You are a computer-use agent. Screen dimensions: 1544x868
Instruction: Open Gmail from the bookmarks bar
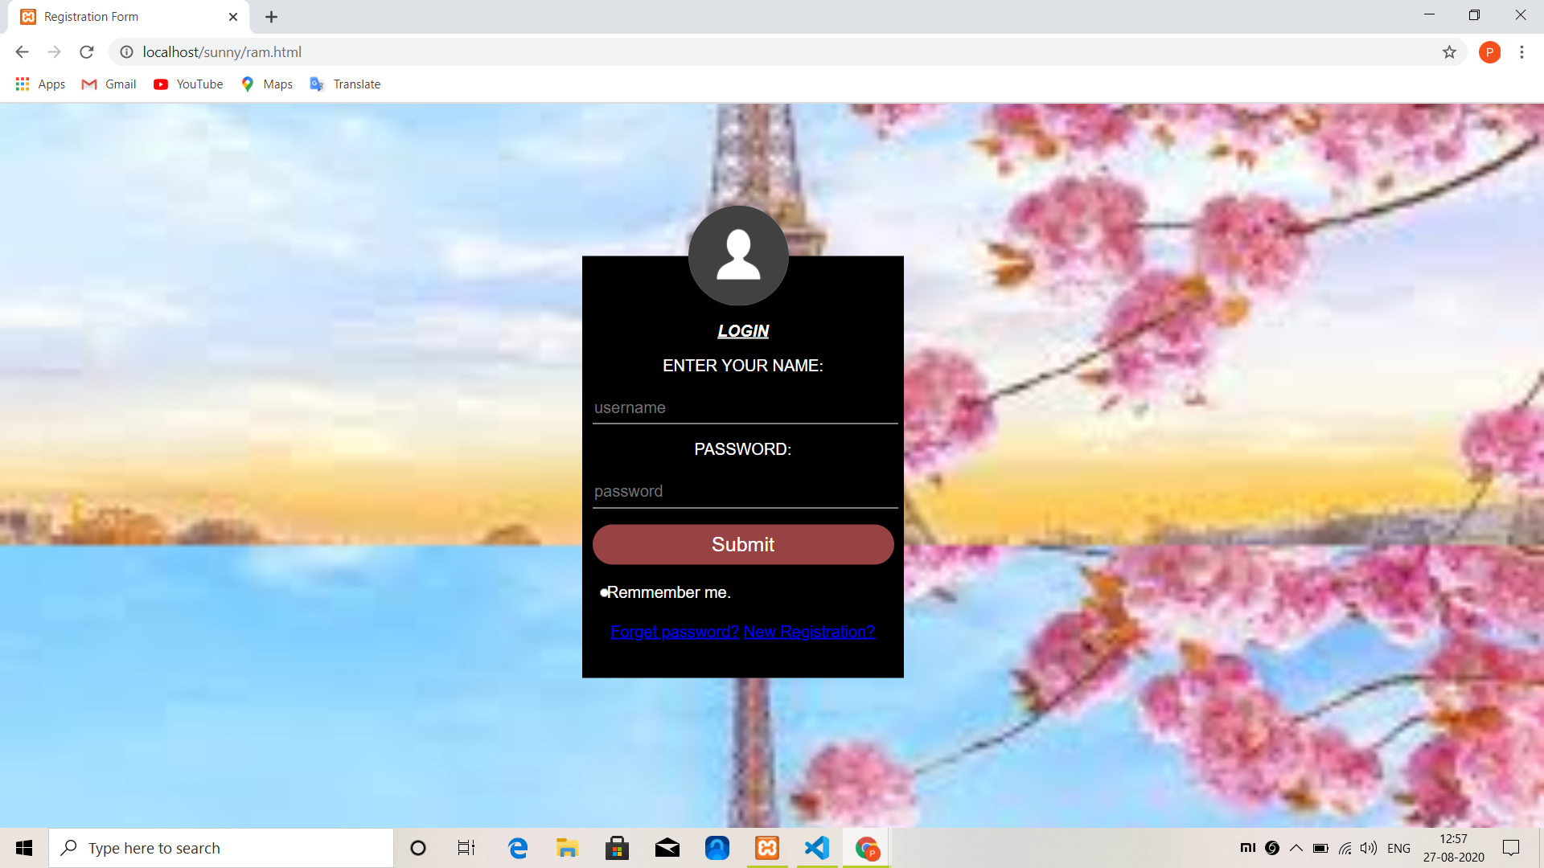tap(108, 84)
